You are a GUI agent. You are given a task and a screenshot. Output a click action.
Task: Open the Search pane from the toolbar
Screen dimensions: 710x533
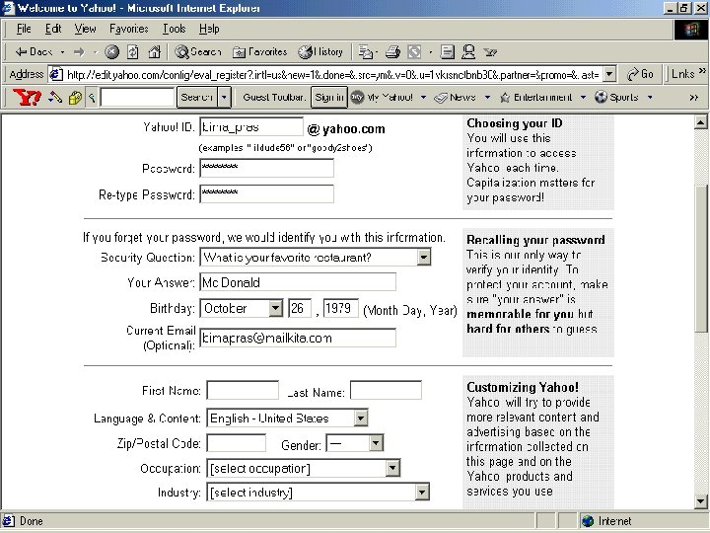pos(198,52)
